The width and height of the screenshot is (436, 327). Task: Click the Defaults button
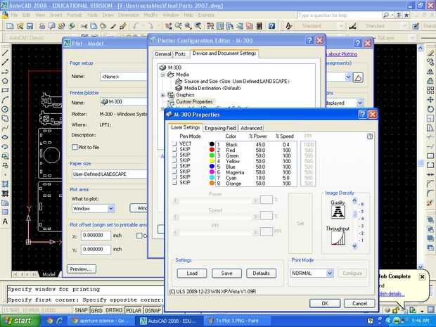[261, 274]
